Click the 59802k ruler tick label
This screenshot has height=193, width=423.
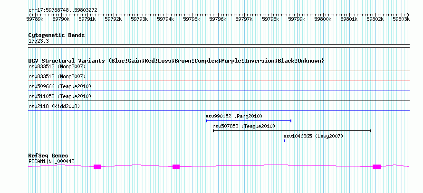[375, 19]
